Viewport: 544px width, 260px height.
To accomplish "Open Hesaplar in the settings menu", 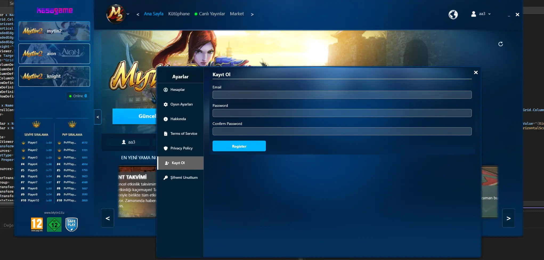I will pyautogui.click(x=177, y=90).
